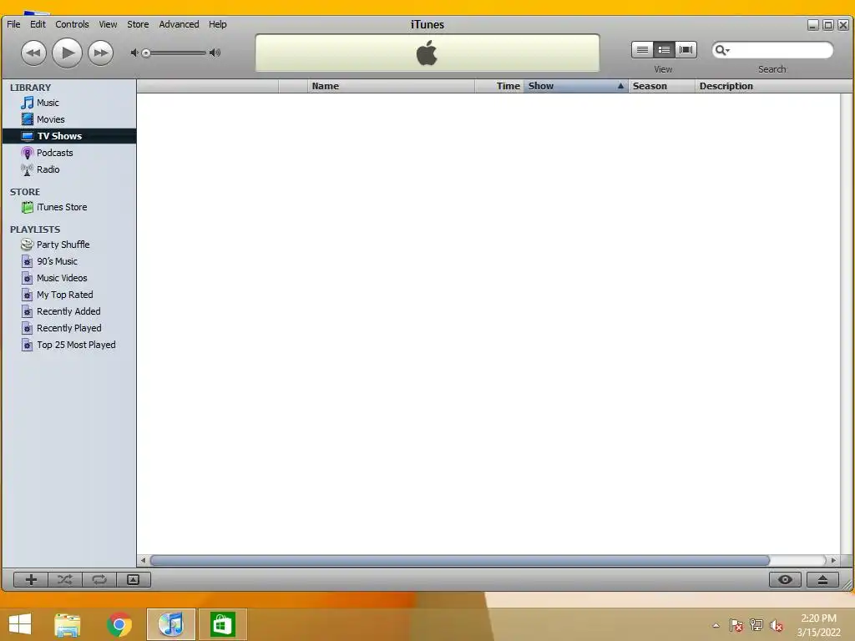Click the horizontal scrollbar right arrow
The image size is (855, 641).
point(833,560)
